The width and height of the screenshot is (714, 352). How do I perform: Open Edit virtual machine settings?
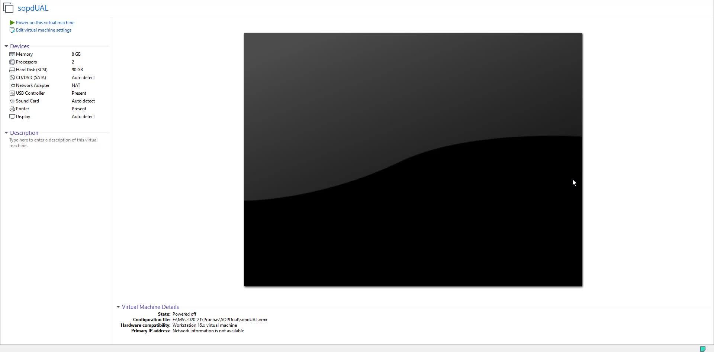tap(44, 30)
